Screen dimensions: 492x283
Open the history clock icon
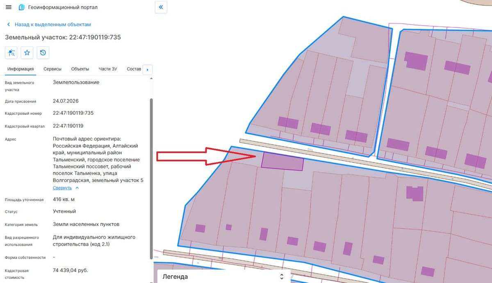click(43, 52)
